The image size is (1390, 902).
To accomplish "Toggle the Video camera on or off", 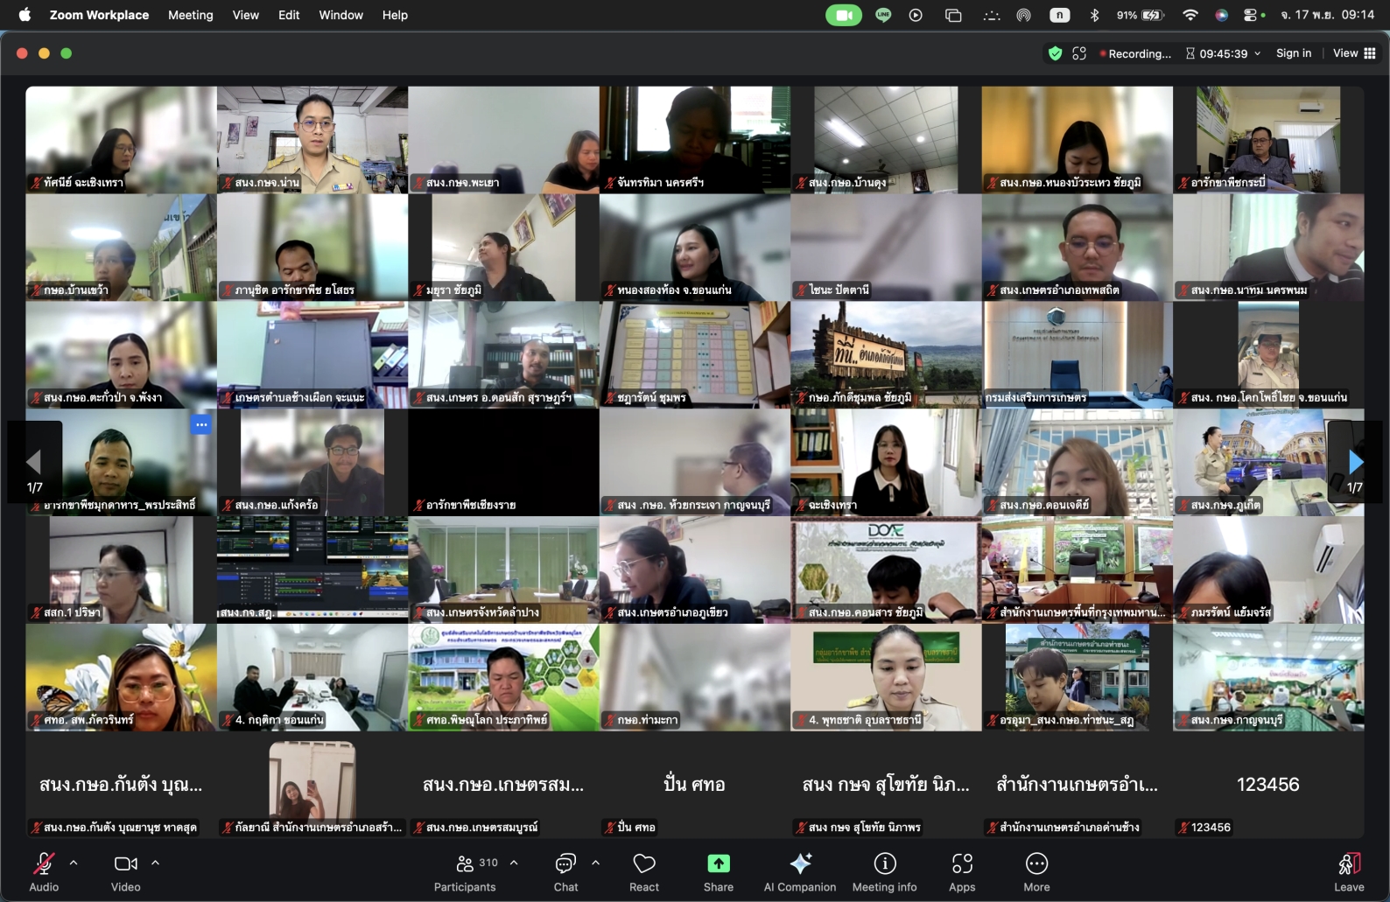I will (125, 872).
